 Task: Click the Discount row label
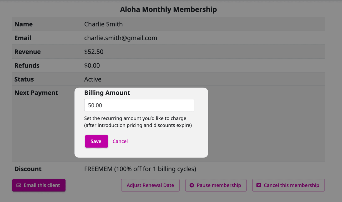28,169
